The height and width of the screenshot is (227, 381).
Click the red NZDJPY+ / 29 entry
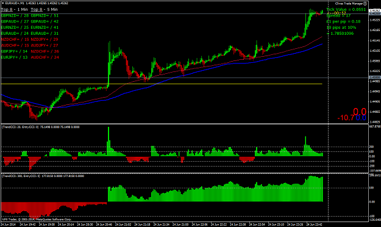pos(45,40)
